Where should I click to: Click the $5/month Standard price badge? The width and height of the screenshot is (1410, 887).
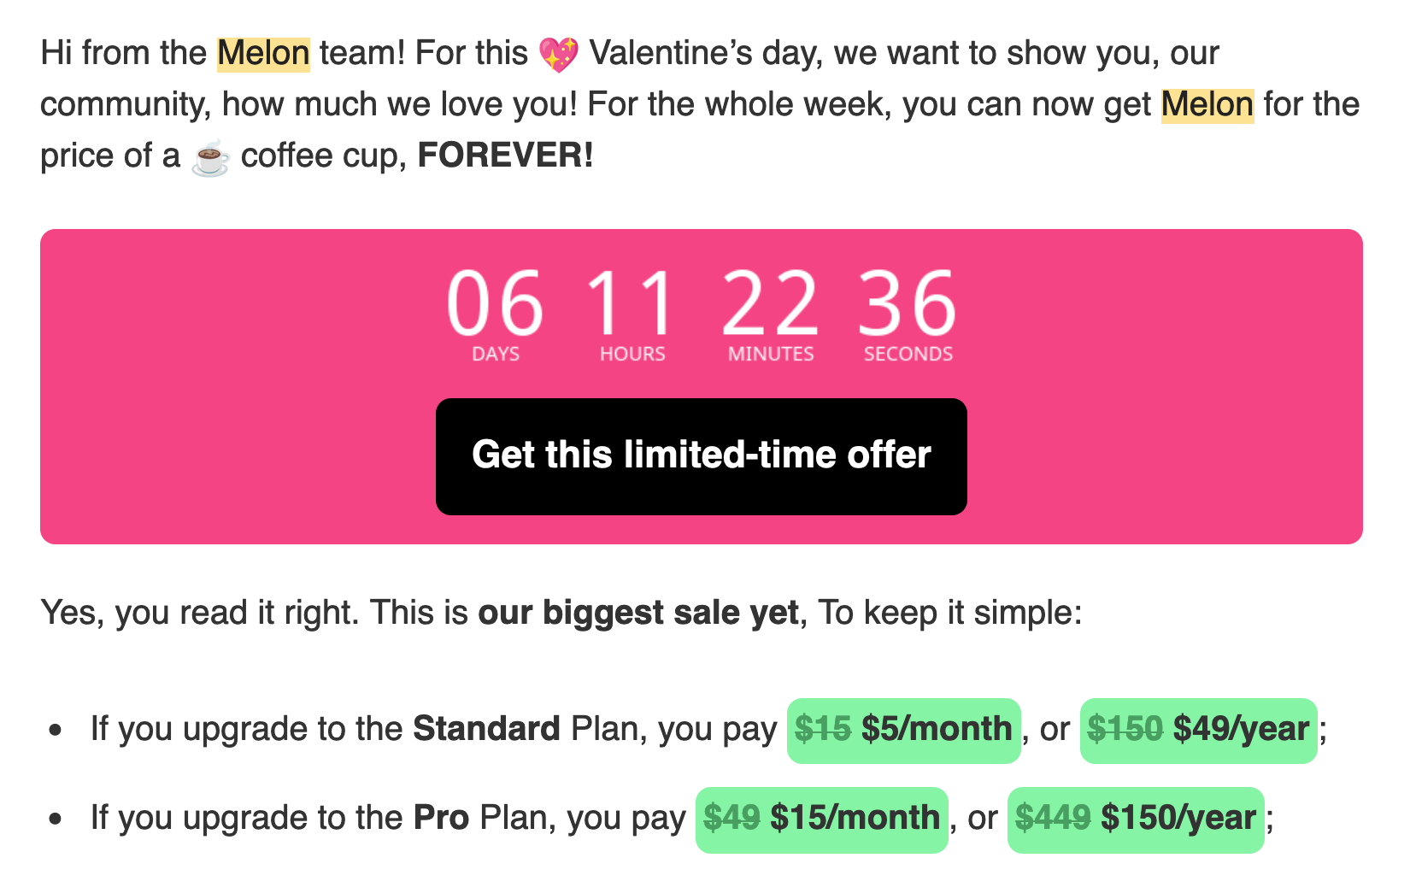click(904, 731)
